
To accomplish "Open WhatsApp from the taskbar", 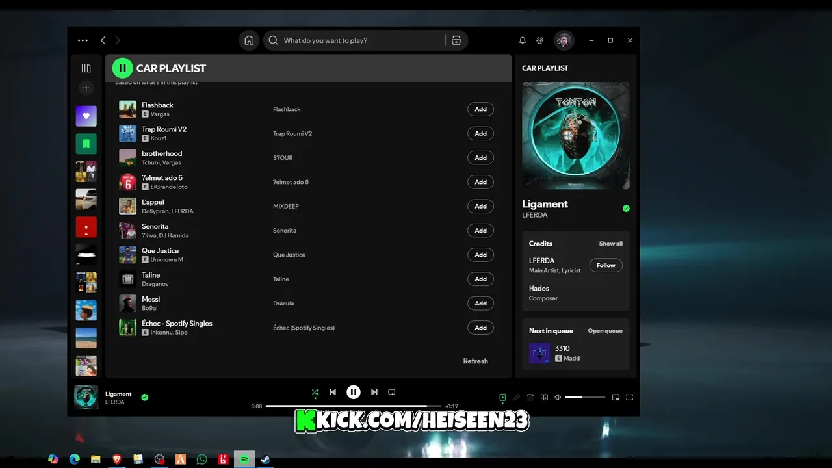I will (201, 460).
